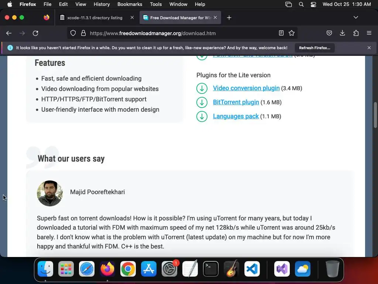Close the xcode-11.3.1 directory listing tab

(132, 17)
